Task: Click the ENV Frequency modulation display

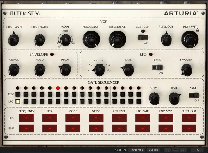Action: tap(26, 128)
